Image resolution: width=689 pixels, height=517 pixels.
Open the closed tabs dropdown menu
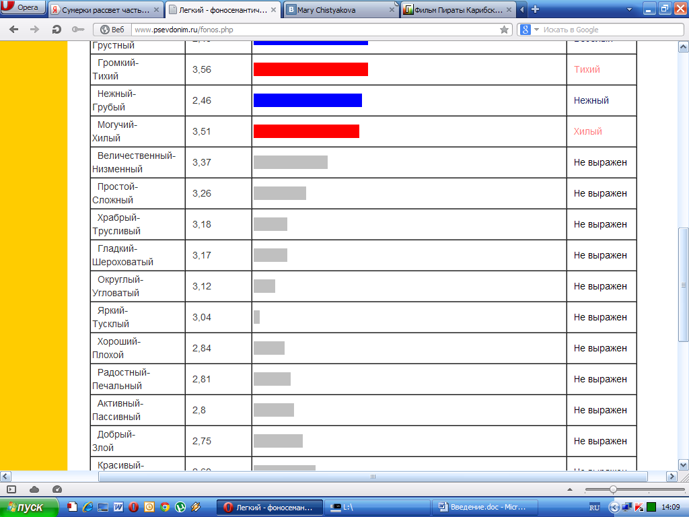[x=629, y=9]
